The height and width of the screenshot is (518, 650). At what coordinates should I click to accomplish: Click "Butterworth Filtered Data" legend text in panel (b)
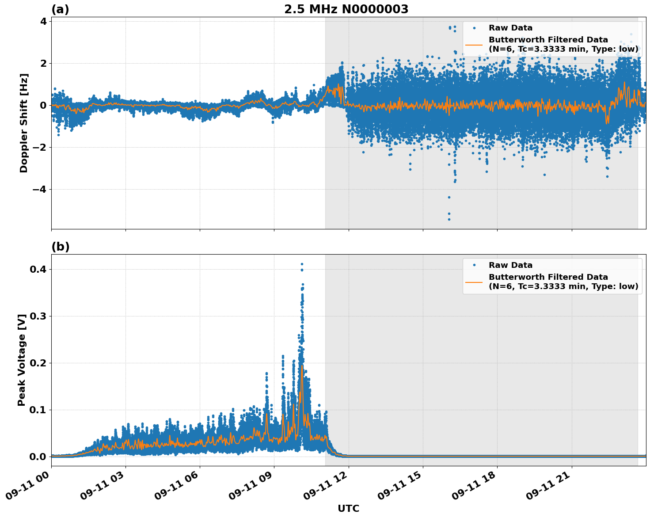[x=548, y=277]
